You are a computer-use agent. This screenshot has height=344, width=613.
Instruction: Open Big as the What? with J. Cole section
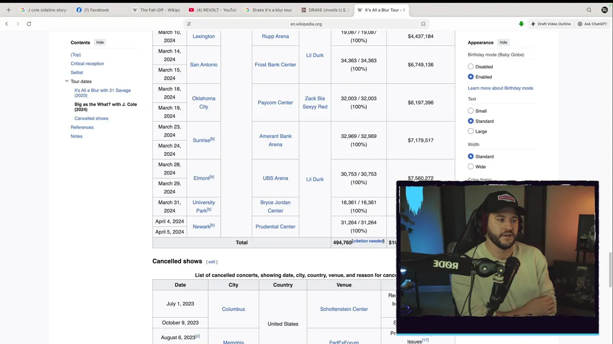tap(105, 107)
